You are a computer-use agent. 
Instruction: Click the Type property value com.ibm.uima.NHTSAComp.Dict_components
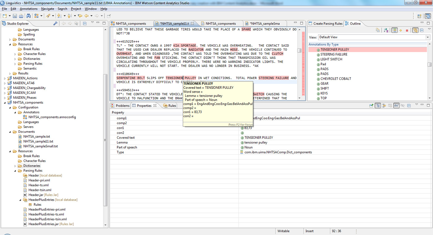point(278,152)
